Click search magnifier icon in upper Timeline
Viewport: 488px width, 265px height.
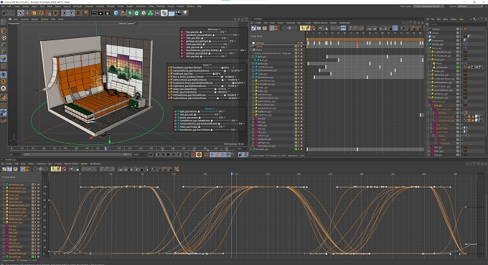403,23
